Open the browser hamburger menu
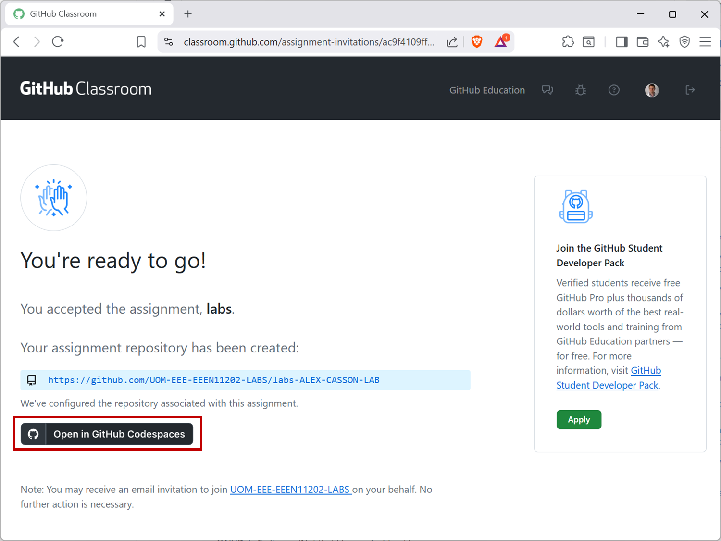This screenshot has height=541, width=721. pyautogui.click(x=705, y=42)
